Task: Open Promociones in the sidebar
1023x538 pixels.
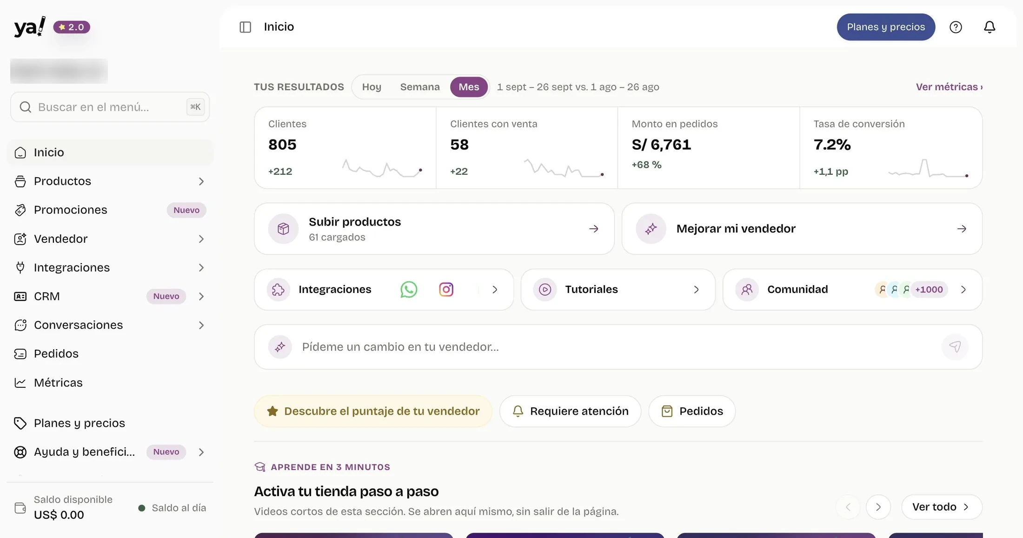Action: click(110, 210)
